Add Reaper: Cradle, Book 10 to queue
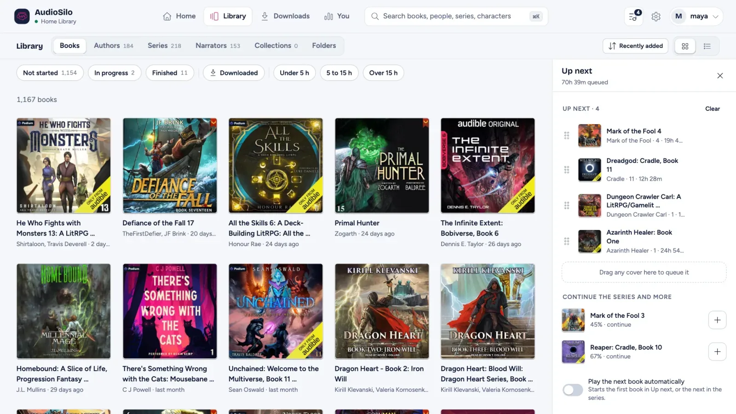The height and width of the screenshot is (414, 736). click(x=717, y=352)
